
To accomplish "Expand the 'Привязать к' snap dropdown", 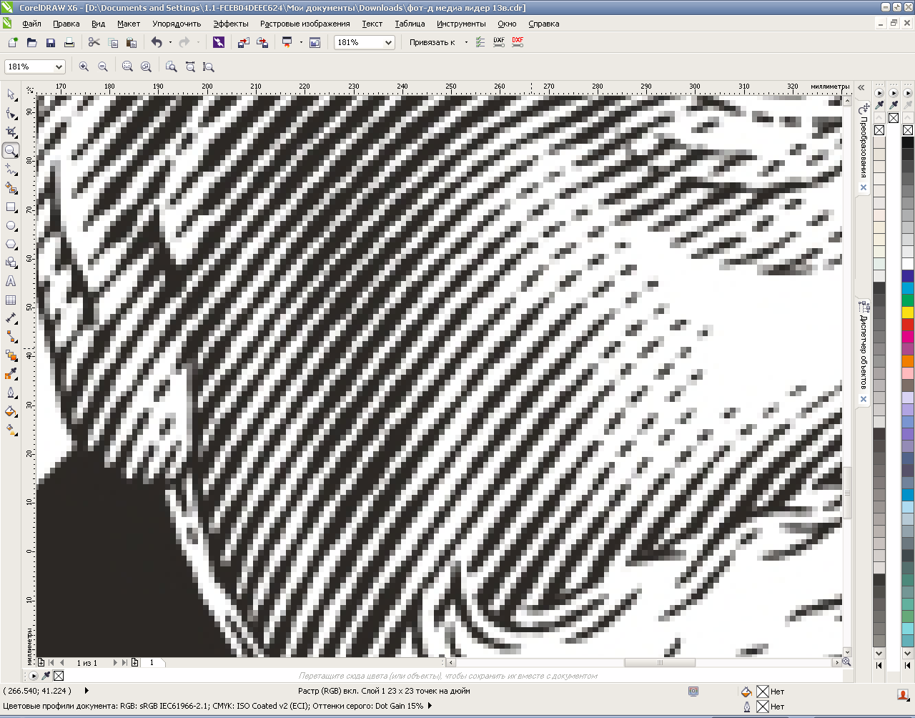I will pyautogui.click(x=466, y=43).
